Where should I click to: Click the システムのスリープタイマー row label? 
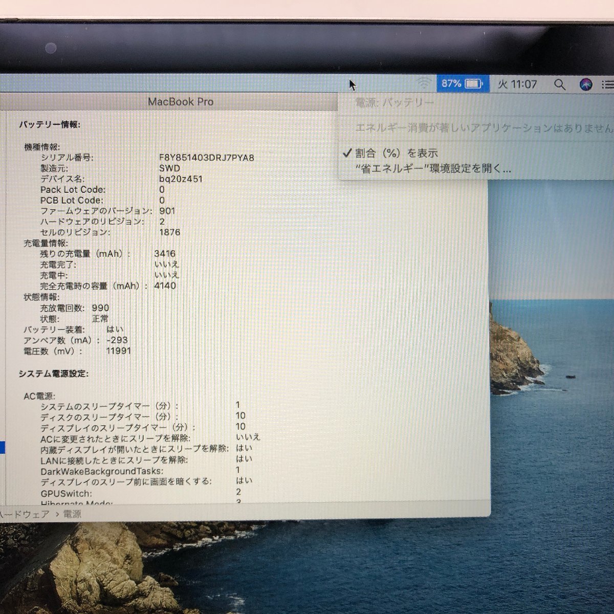[x=110, y=406]
